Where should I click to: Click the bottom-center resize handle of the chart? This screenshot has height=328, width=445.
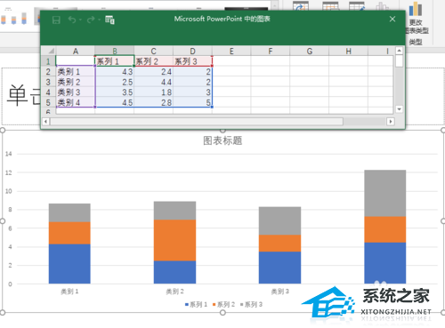pos(222,313)
